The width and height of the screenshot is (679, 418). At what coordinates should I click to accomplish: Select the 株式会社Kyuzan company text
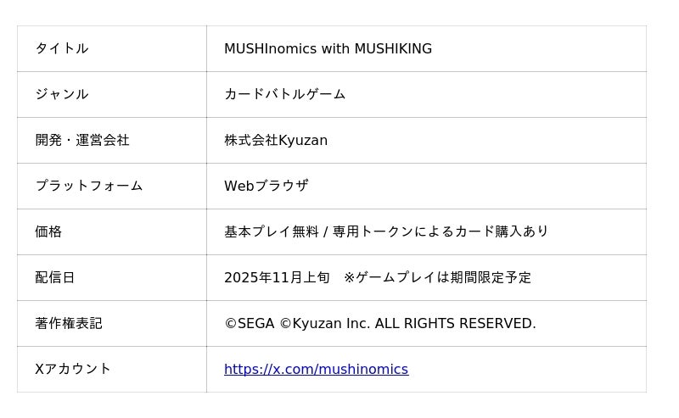point(276,141)
